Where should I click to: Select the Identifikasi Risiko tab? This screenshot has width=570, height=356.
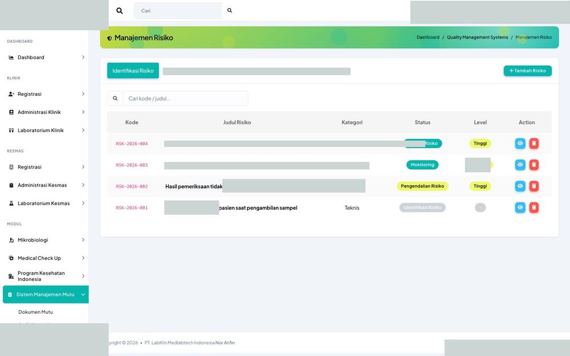(133, 71)
